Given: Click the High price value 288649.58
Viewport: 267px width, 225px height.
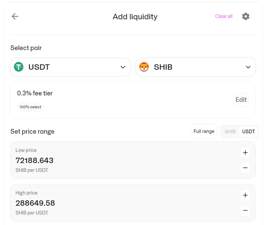Looking at the screenshot, I should pos(35,203).
